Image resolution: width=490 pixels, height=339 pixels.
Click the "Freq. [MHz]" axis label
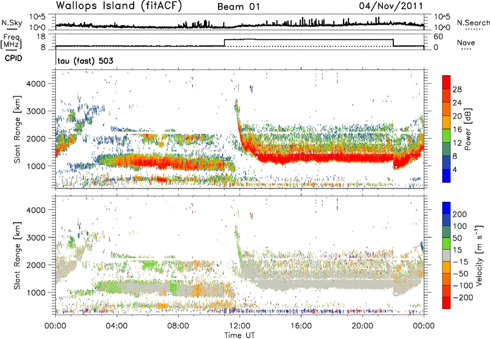tap(11, 41)
